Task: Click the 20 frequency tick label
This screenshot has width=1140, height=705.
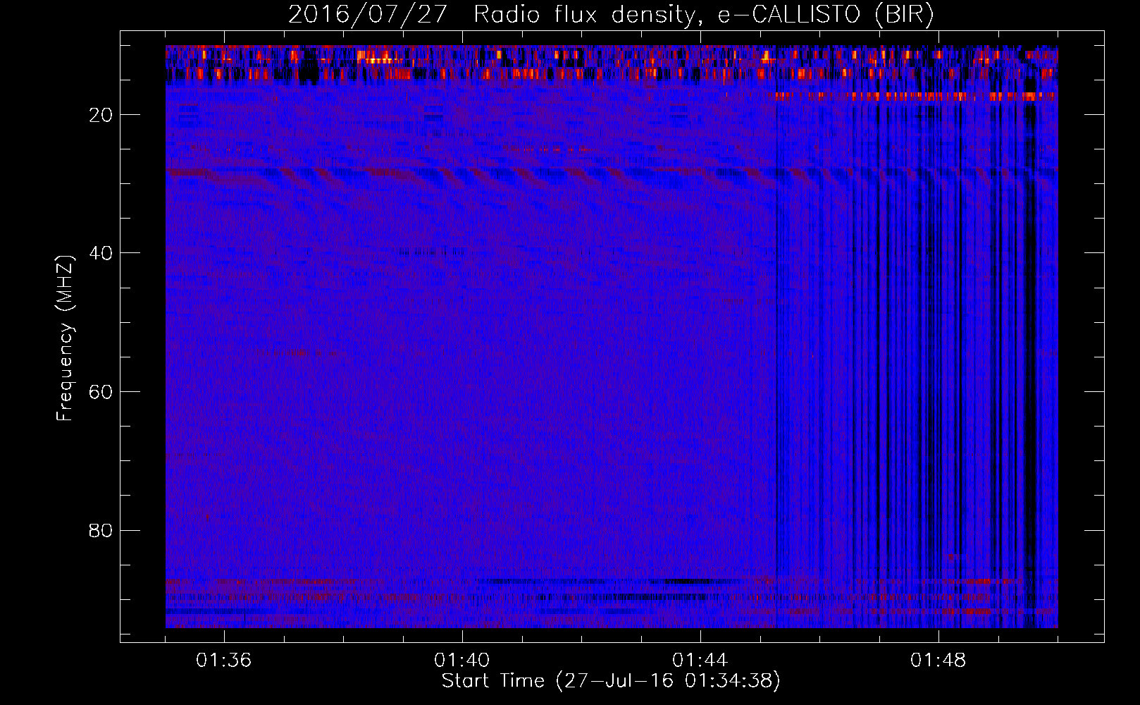Action: (x=101, y=115)
